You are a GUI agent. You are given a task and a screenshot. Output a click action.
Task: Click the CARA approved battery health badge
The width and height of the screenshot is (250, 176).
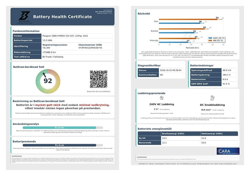coord(228,151)
